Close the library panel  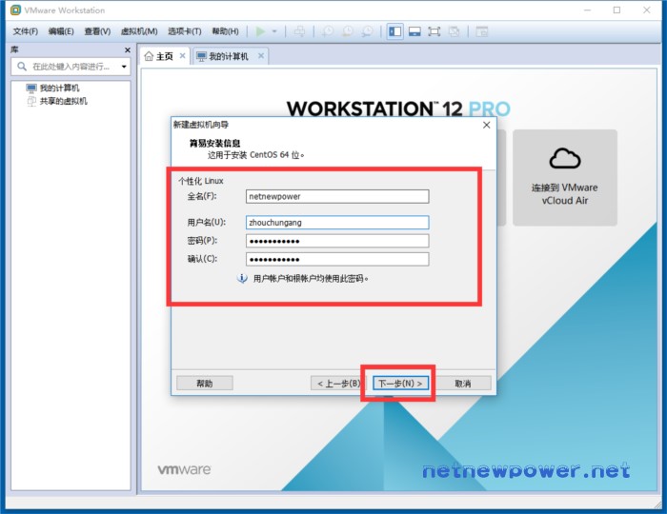pyautogui.click(x=127, y=50)
